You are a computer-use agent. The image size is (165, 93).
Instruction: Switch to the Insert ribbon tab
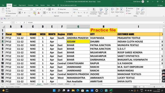[x=15, y=5]
